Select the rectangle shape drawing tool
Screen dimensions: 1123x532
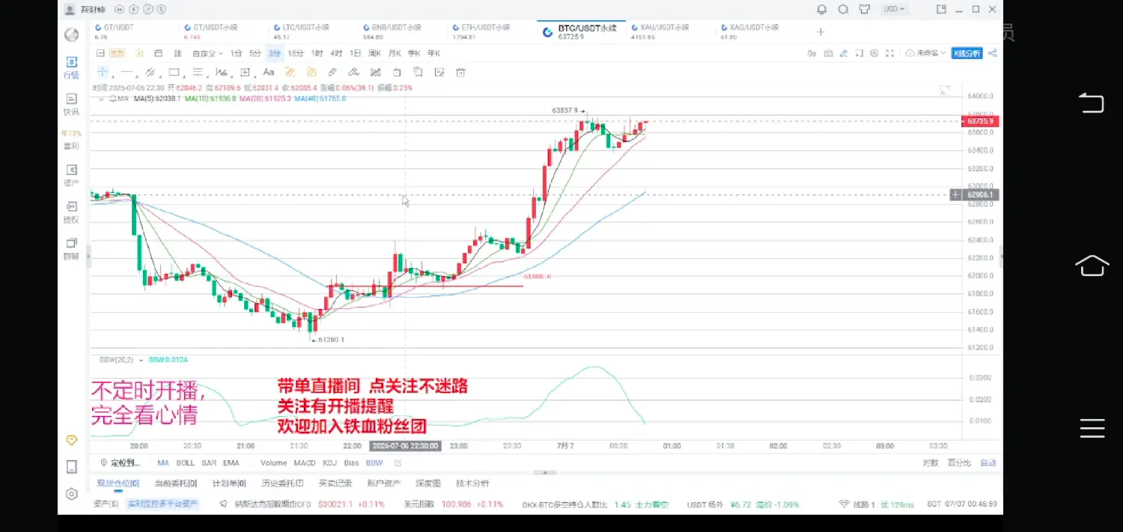click(x=174, y=73)
